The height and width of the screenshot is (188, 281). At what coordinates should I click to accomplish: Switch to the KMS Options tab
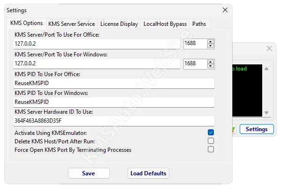(x=27, y=23)
